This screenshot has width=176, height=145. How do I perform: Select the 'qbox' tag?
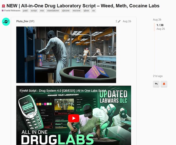[x=86, y=10]
